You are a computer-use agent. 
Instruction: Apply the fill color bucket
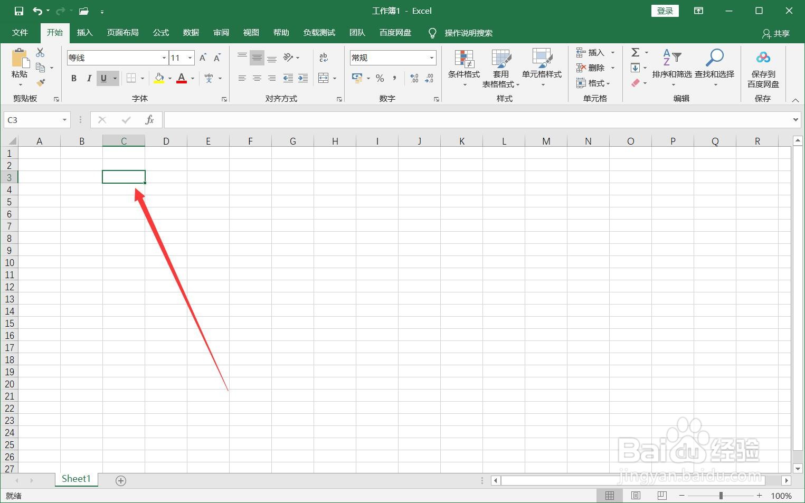[159, 78]
